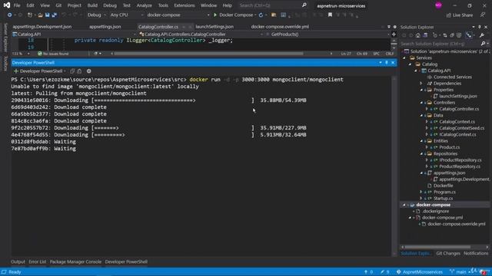The height and width of the screenshot is (276, 492).
Task: Open PowerShell settings gear icon
Action: 89,71
